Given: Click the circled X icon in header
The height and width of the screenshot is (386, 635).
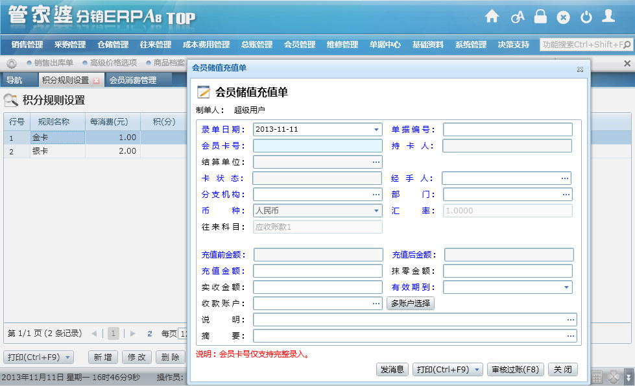Looking at the screenshot, I should click(x=563, y=18).
